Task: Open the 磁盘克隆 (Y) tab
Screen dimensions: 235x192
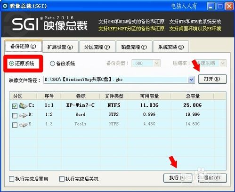Action: point(134,47)
